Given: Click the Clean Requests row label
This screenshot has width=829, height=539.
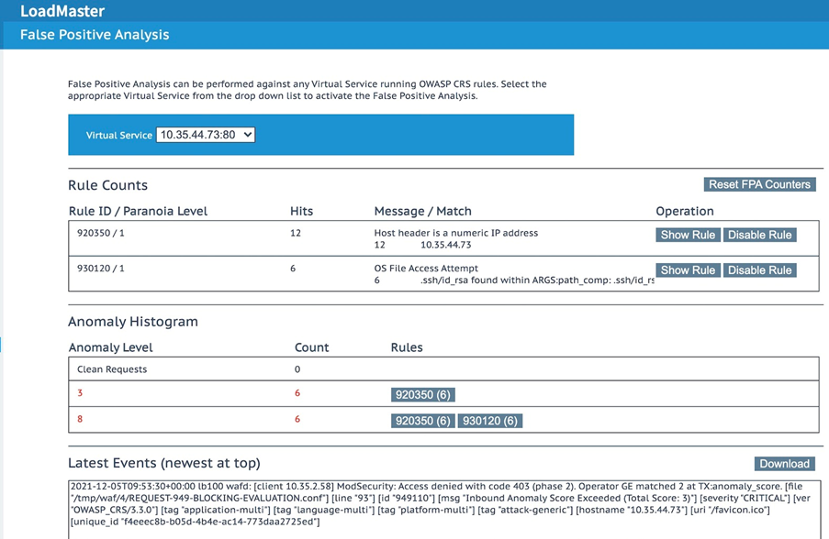Looking at the screenshot, I should point(112,369).
